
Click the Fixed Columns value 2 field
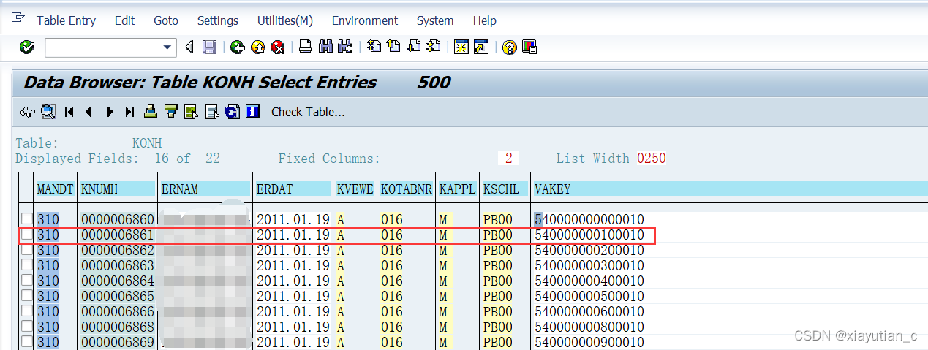(x=508, y=158)
